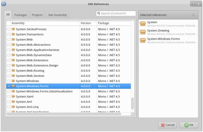Sort by the Version column header

point(88,23)
